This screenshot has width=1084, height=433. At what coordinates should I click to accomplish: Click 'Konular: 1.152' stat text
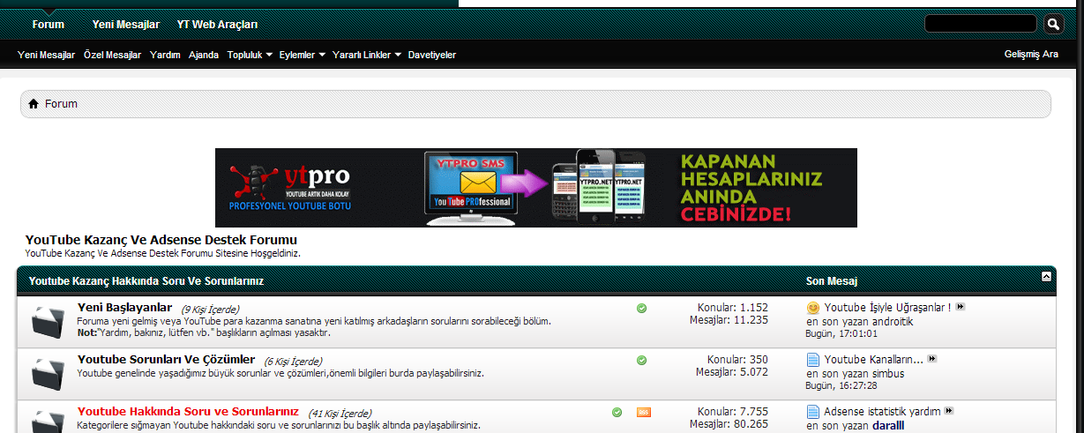[733, 308]
